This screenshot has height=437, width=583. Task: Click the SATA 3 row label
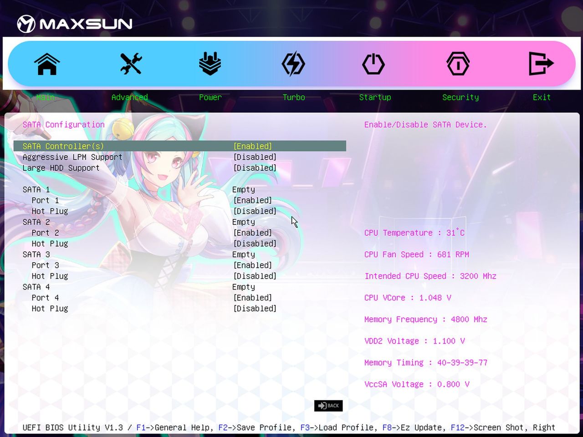[x=36, y=254]
